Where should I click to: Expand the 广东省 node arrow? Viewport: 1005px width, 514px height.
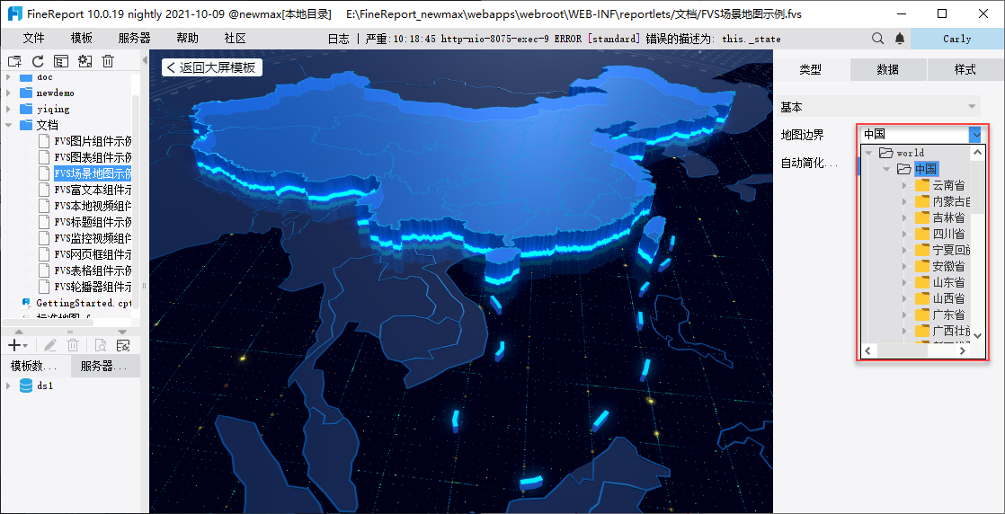pos(904,315)
